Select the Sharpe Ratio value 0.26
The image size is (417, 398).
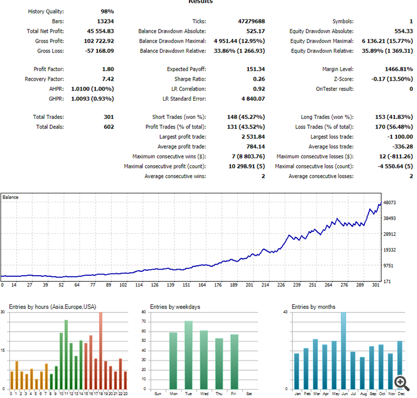pyautogui.click(x=259, y=79)
